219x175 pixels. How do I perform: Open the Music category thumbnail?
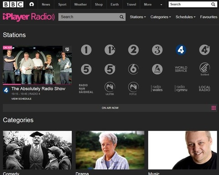pyautogui.click(x=182, y=150)
